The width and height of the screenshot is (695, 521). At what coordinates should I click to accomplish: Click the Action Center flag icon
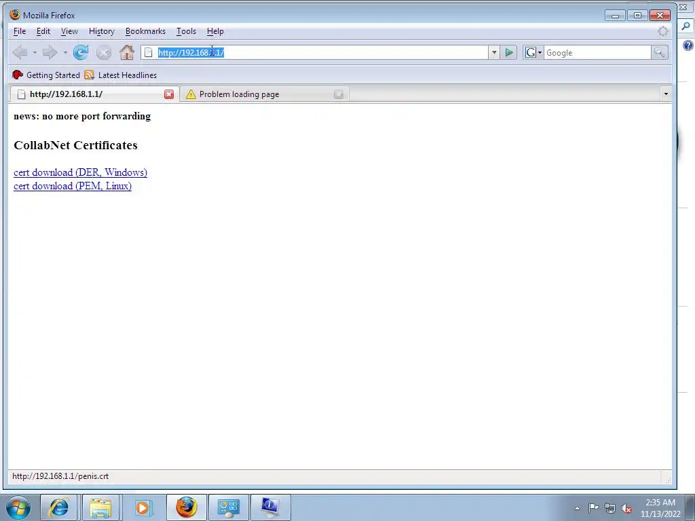(593, 507)
